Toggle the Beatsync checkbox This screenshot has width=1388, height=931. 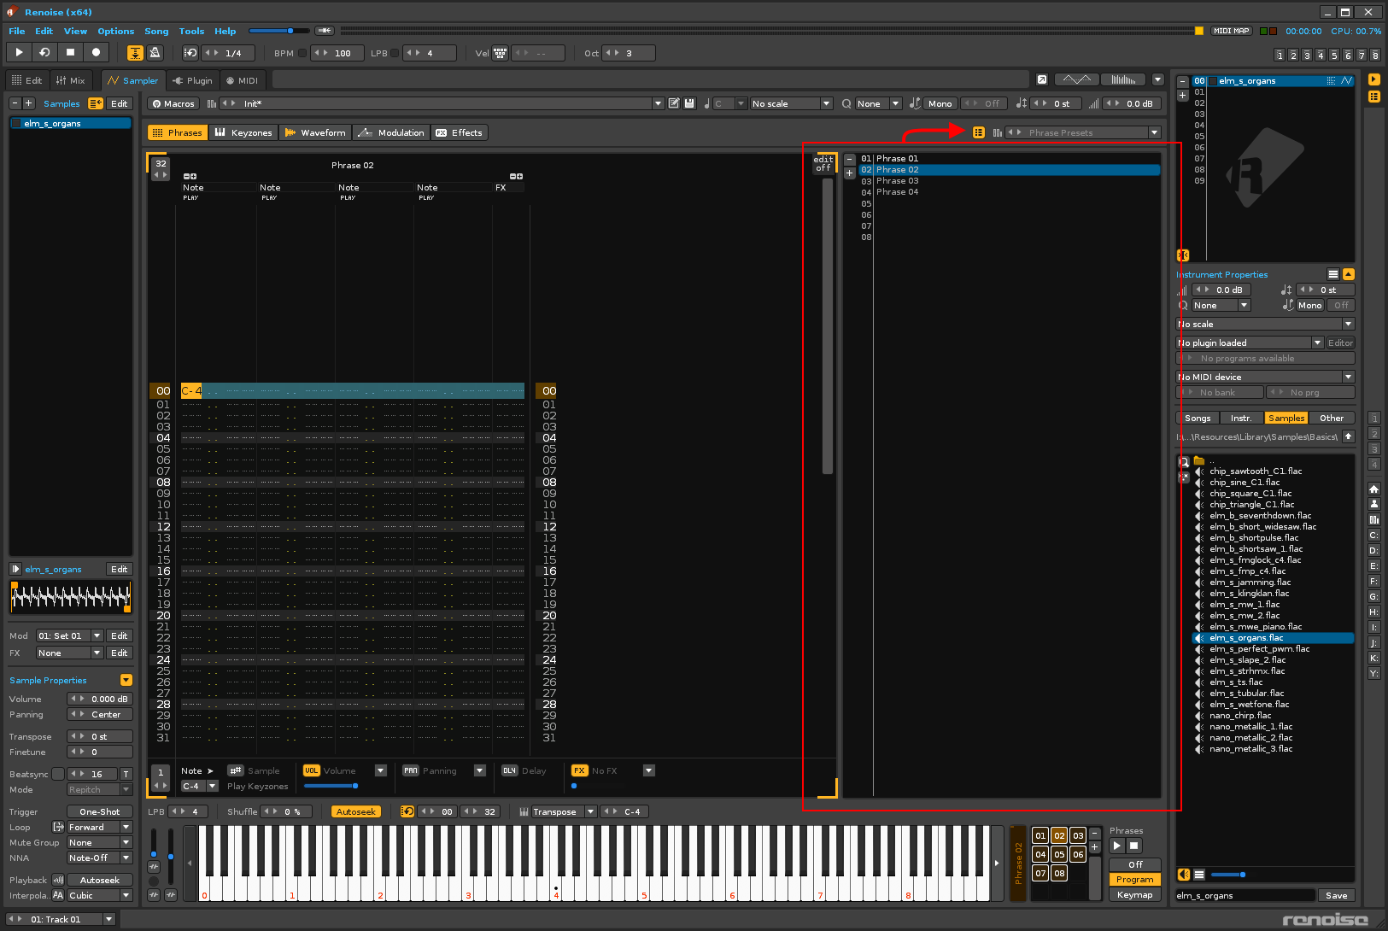pyautogui.click(x=58, y=774)
